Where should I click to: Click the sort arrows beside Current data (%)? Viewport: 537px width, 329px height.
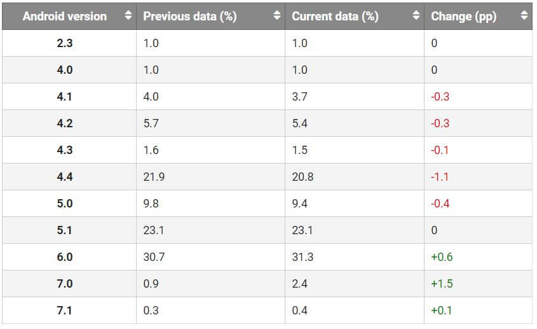click(416, 17)
